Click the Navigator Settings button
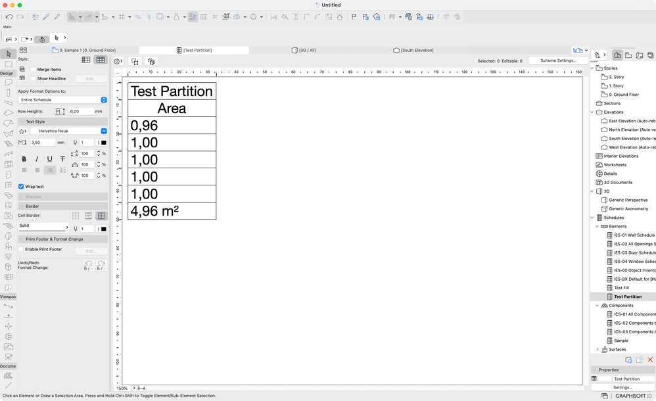 [x=622, y=388]
